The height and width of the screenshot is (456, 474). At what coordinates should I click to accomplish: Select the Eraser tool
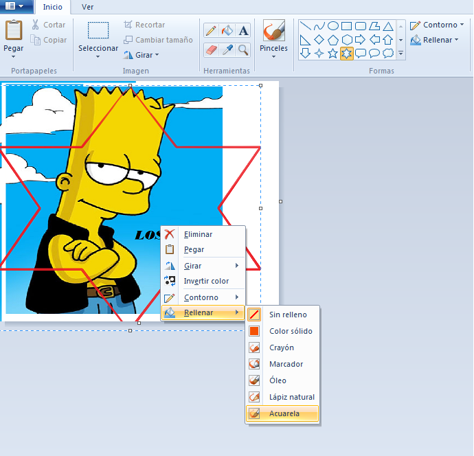pos(211,50)
